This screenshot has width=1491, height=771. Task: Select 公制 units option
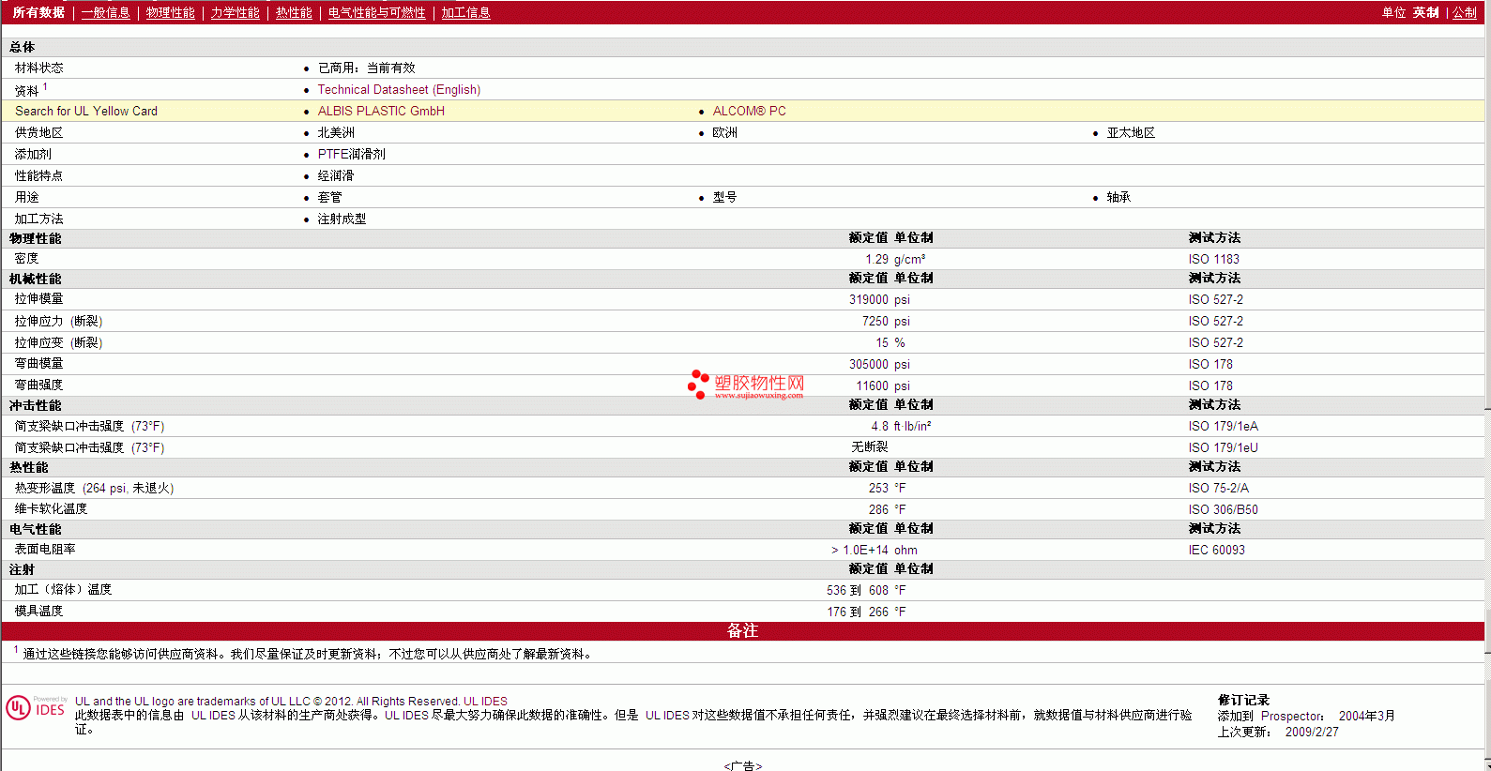[x=1465, y=13]
